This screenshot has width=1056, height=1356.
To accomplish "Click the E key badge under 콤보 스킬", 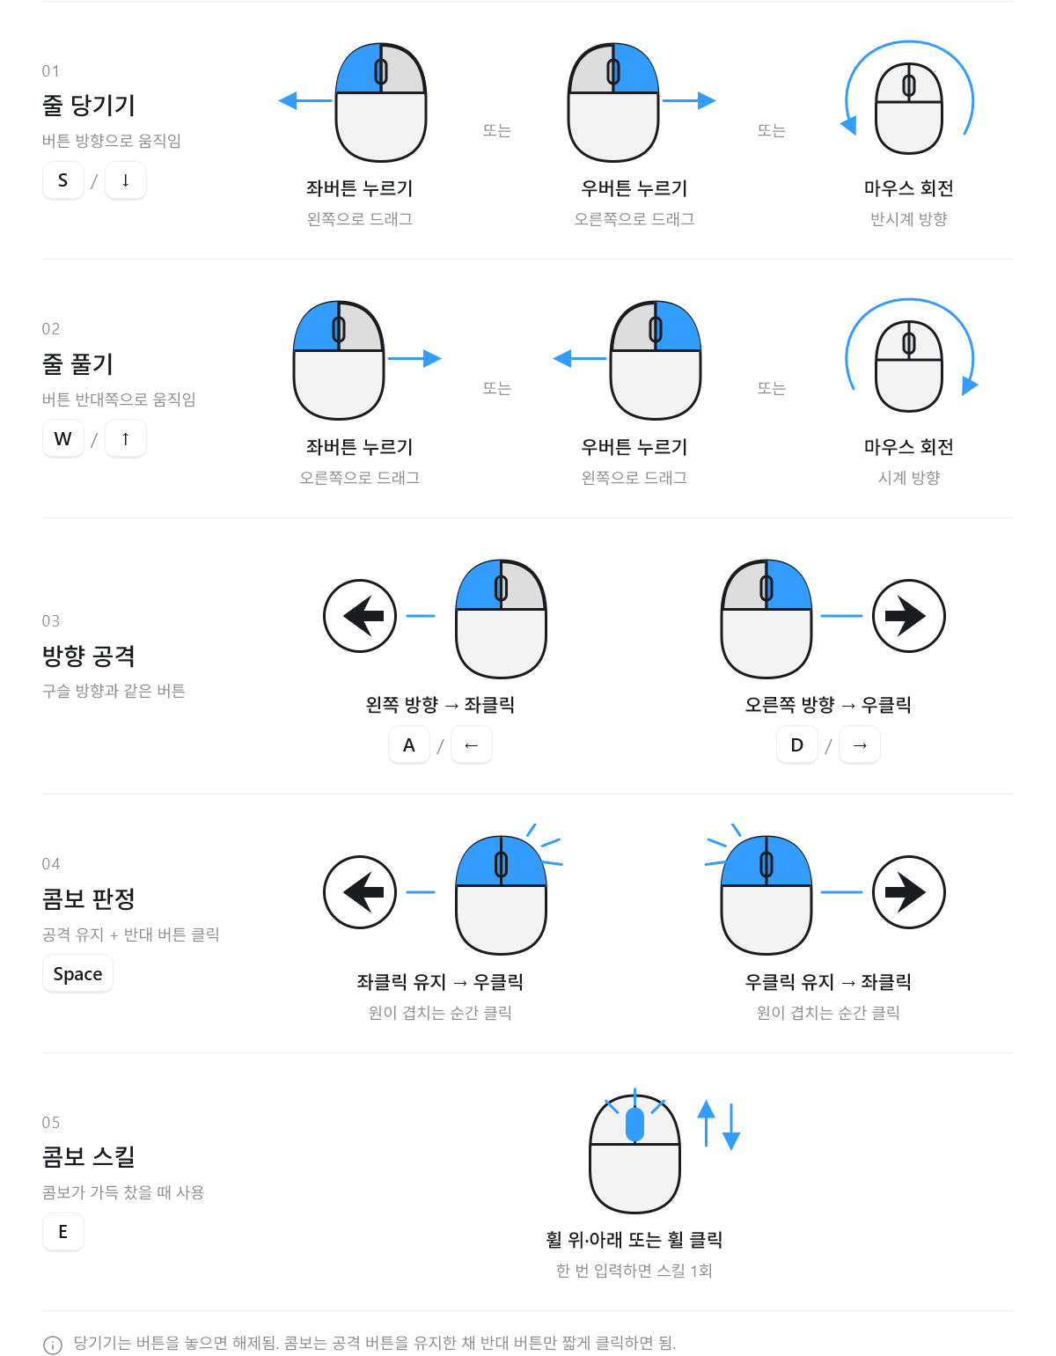I will pyautogui.click(x=63, y=1232).
